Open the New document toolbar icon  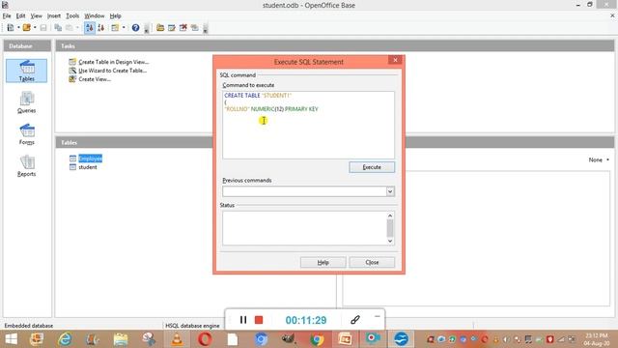[11, 28]
